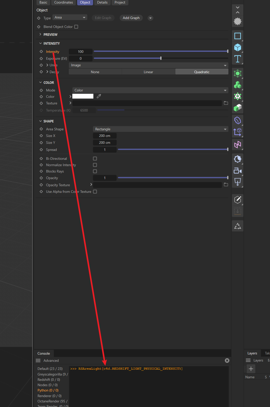Check the Blend Object Color box

[x=76, y=27]
